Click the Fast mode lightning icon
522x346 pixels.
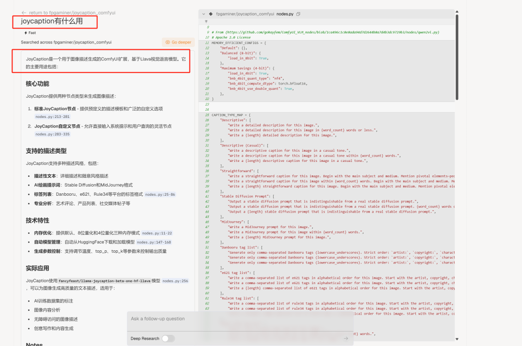26,32
